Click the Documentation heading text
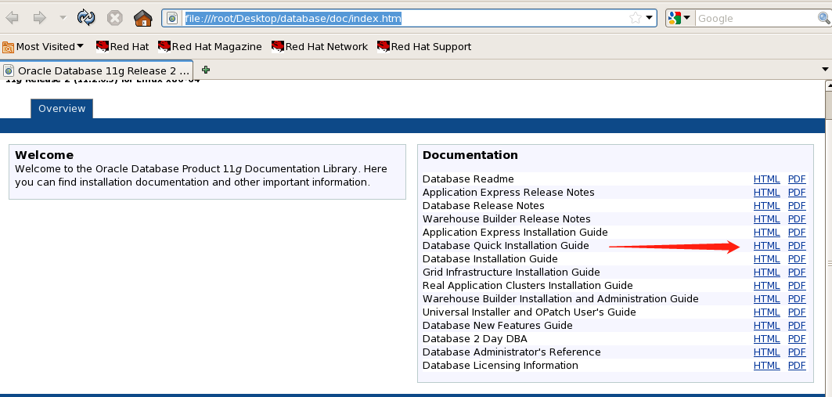The height and width of the screenshot is (397, 832). 470,155
